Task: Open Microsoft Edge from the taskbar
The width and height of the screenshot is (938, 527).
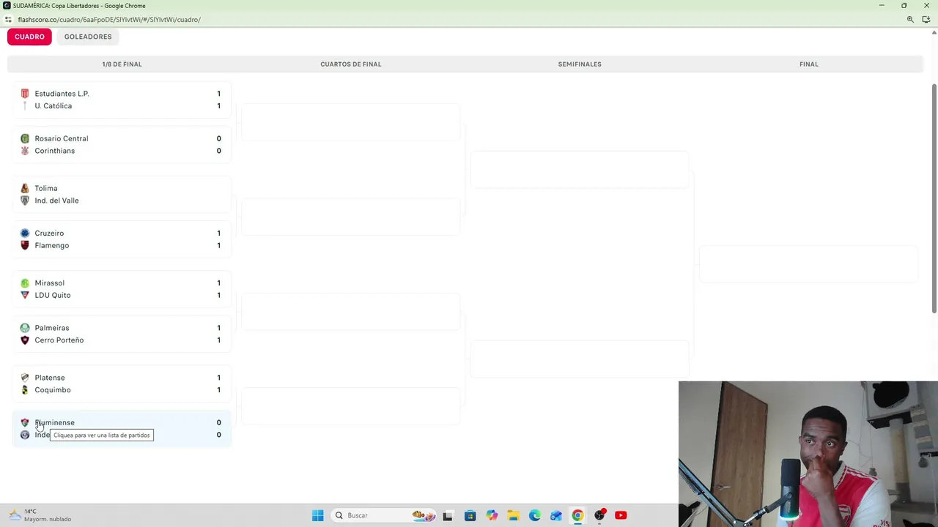Action: tap(535, 515)
